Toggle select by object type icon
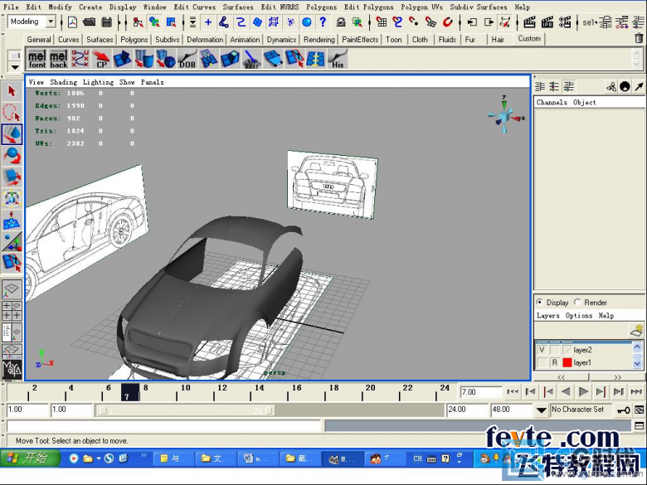The height and width of the screenshot is (485, 647). 154,22
